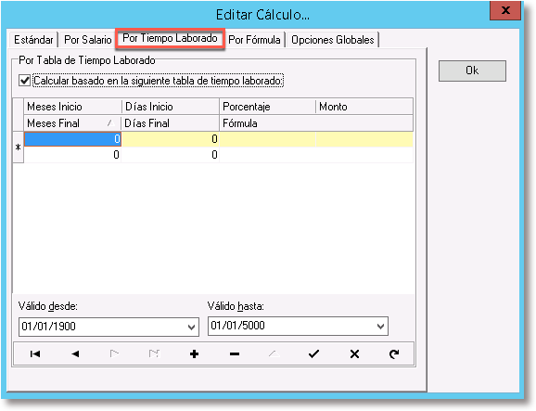
Task: Click the previous record arrow
Action: coord(75,353)
